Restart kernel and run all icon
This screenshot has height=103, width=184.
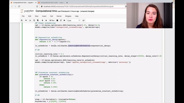64,20
